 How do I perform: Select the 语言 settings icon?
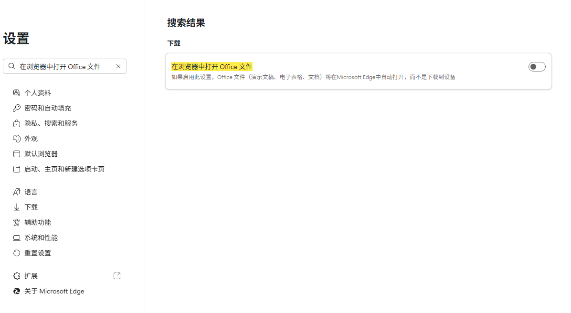[x=17, y=192]
